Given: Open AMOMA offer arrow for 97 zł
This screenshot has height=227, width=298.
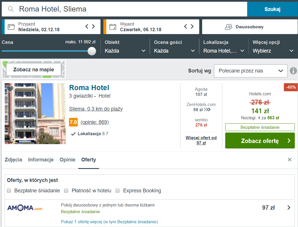Looking at the screenshot, I should (x=289, y=207).
